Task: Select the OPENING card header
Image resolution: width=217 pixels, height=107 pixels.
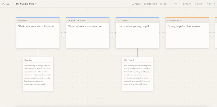Action: [38, 20]
